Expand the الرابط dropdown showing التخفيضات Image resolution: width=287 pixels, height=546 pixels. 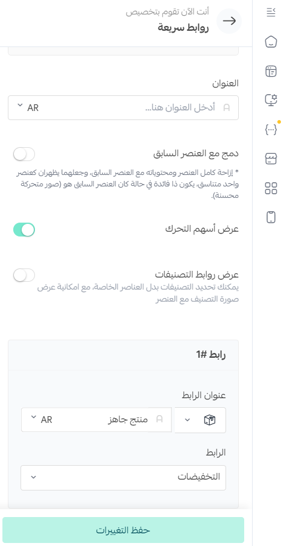click(123, 477)
